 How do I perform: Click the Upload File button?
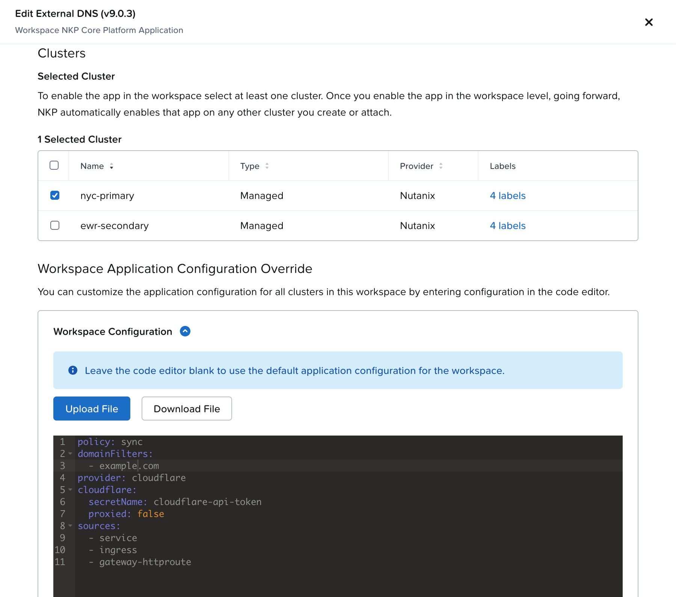click(92, 409)
